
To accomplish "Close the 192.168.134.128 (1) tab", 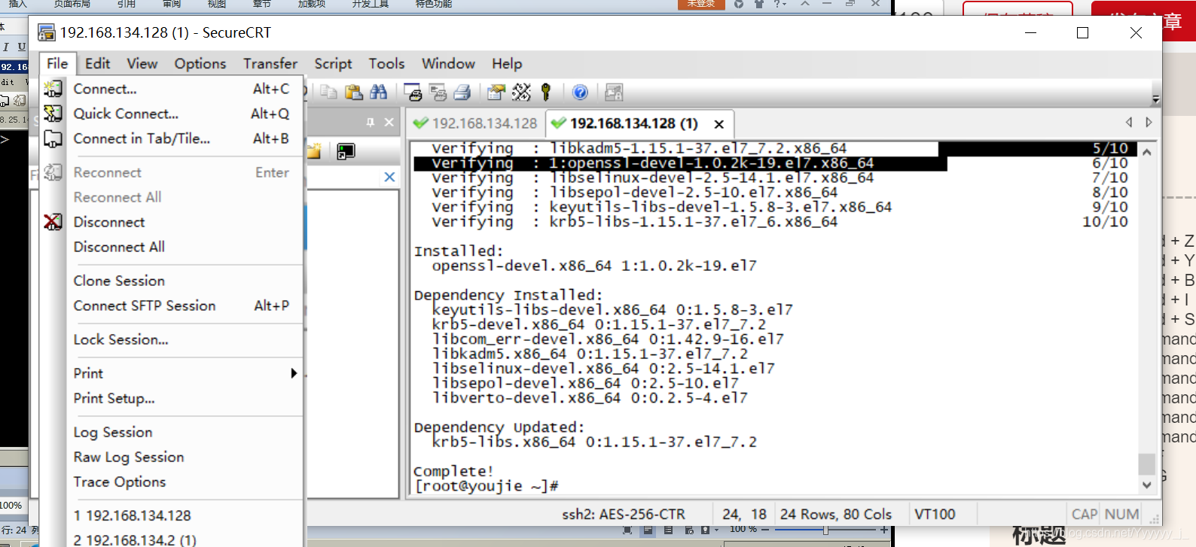I will pyautogui.click(x=719, y=124).
